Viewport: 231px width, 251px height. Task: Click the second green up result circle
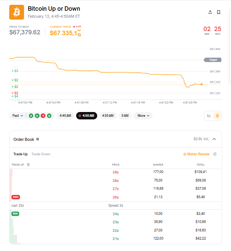coord(37,116)
